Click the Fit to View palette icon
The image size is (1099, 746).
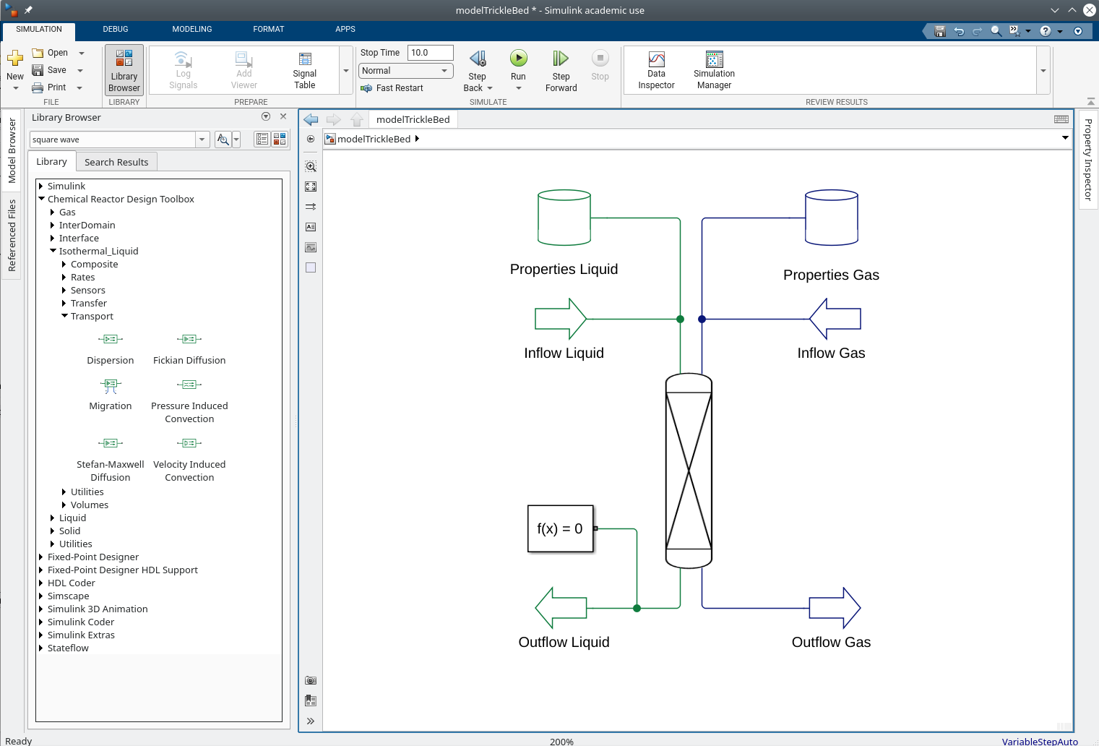click(311, 186)
